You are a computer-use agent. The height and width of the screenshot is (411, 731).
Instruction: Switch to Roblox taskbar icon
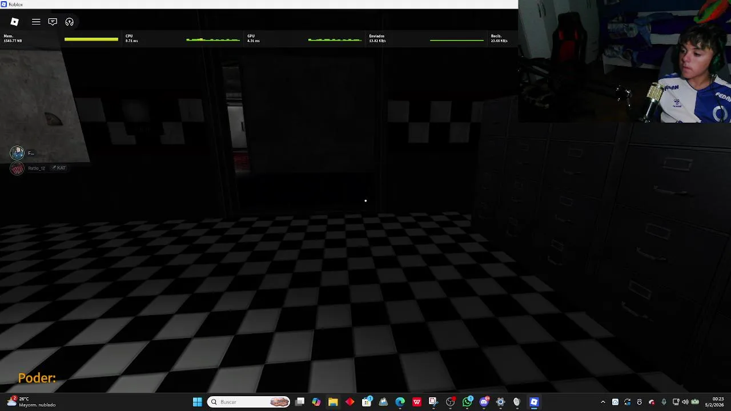pos(534,402)
